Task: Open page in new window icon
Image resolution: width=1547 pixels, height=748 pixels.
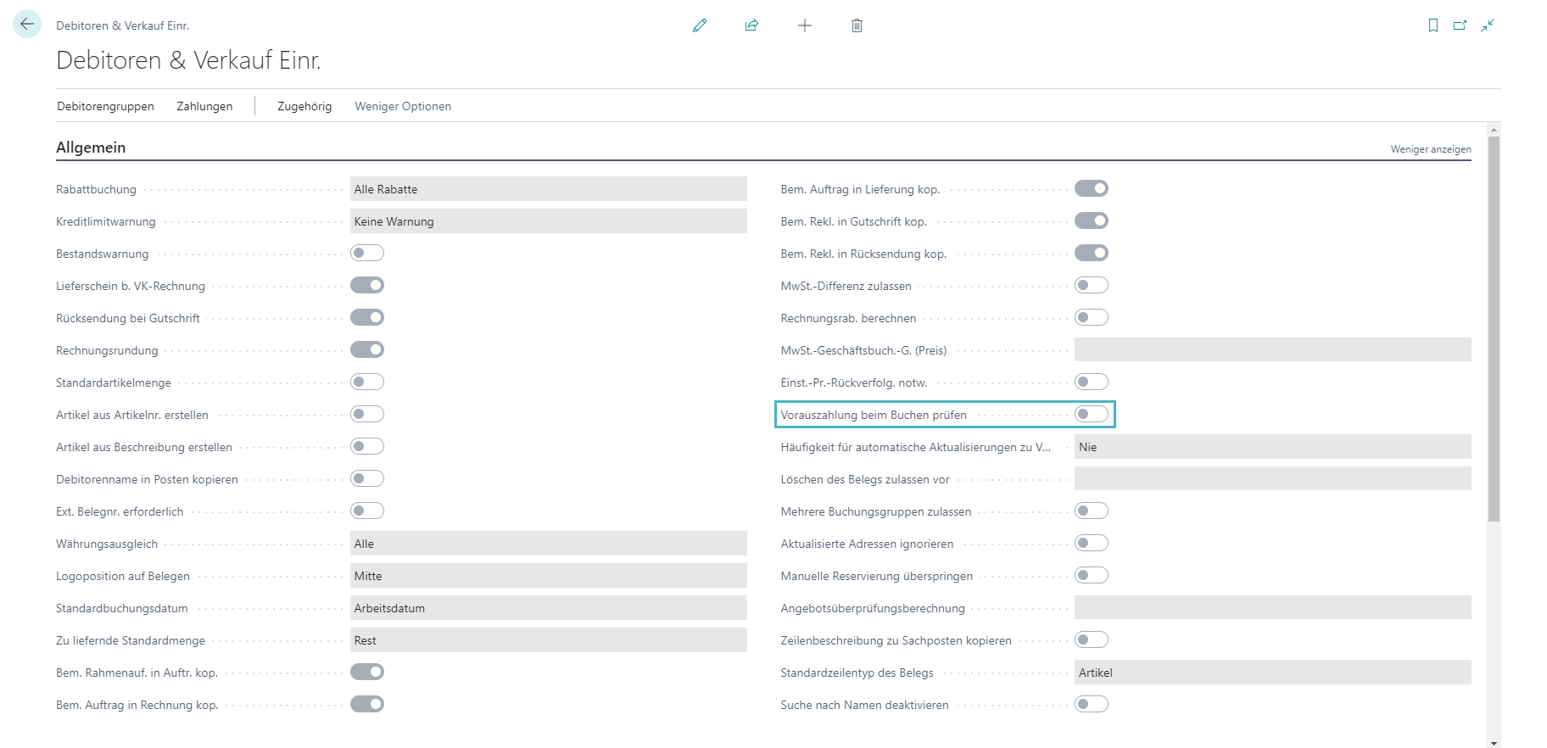Action: 1460,25
